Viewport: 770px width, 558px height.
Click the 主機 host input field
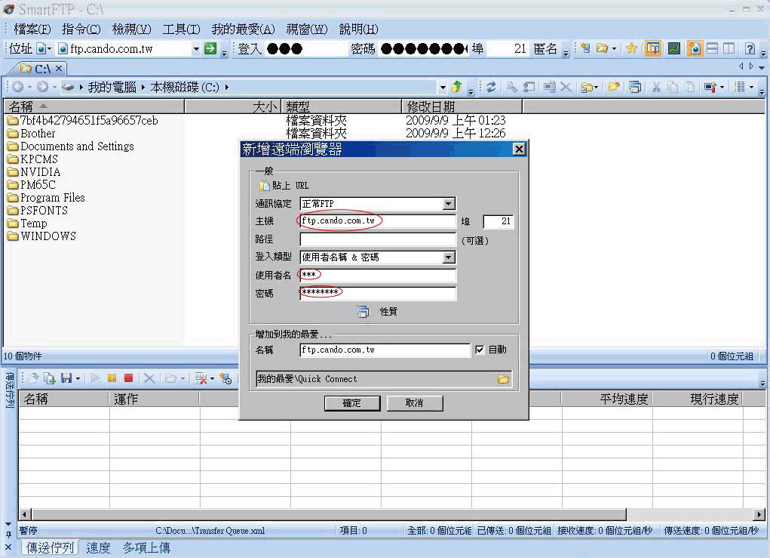click(378, 221)
